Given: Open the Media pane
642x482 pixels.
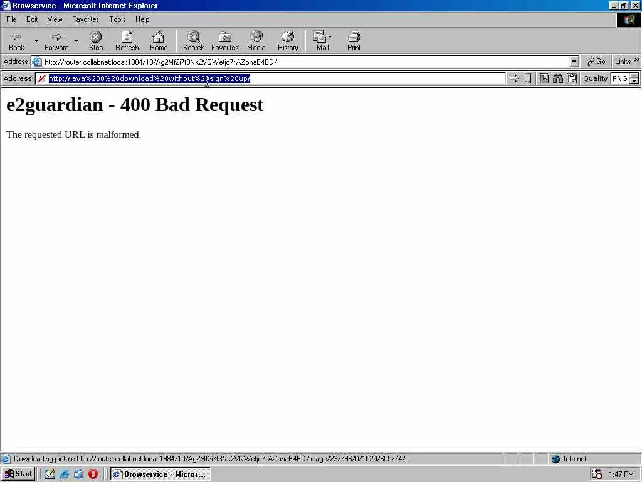Looking at the screenshot, I should 256,41.
